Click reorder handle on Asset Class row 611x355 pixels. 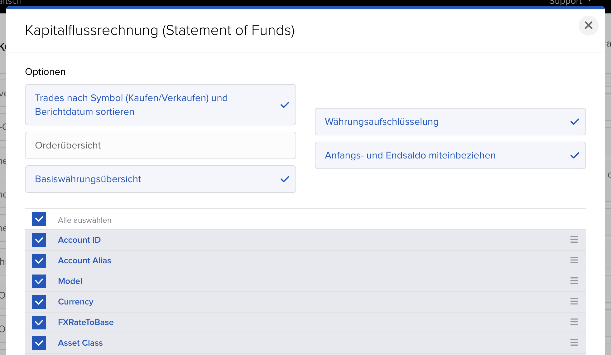[x=574, y=343]
